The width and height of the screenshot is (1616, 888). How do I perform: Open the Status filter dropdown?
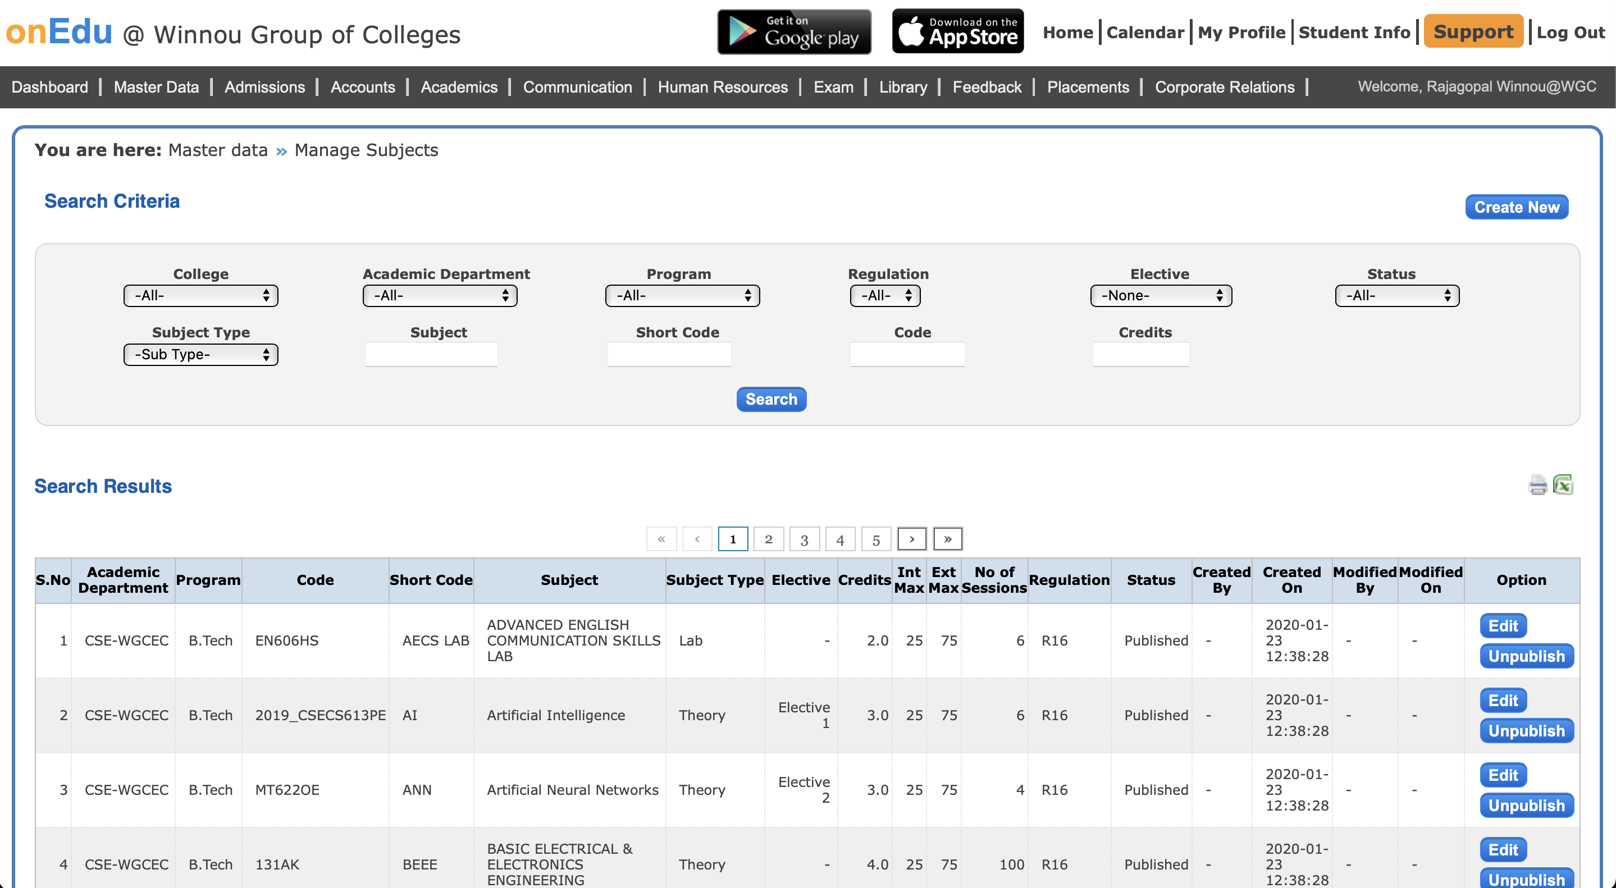pos(1396,295)
